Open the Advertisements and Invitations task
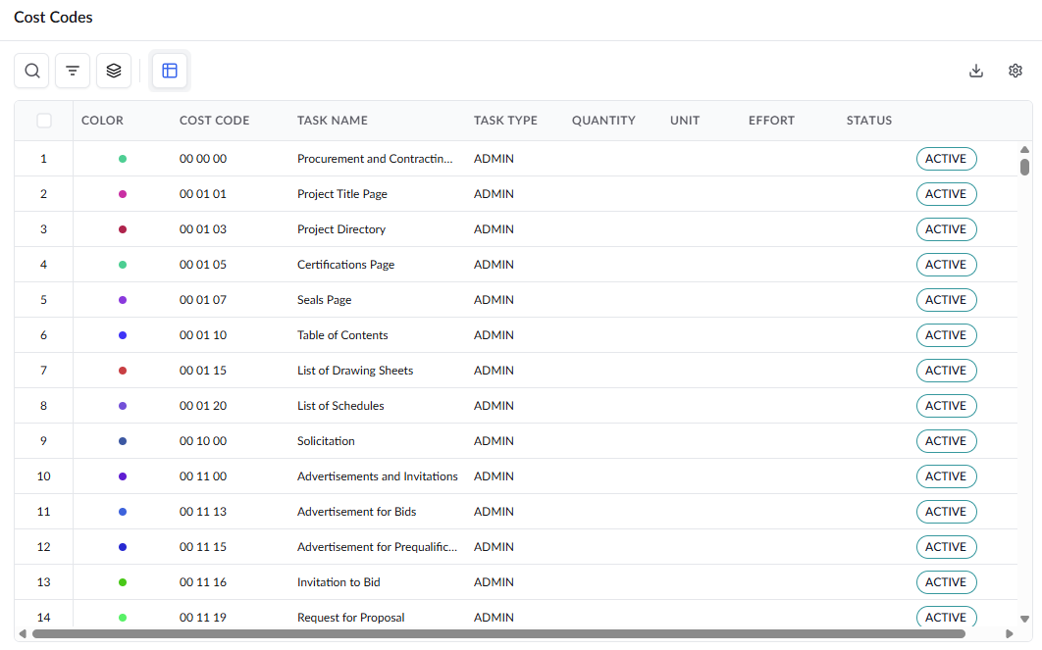1042x650 pixels. (378, 476)
